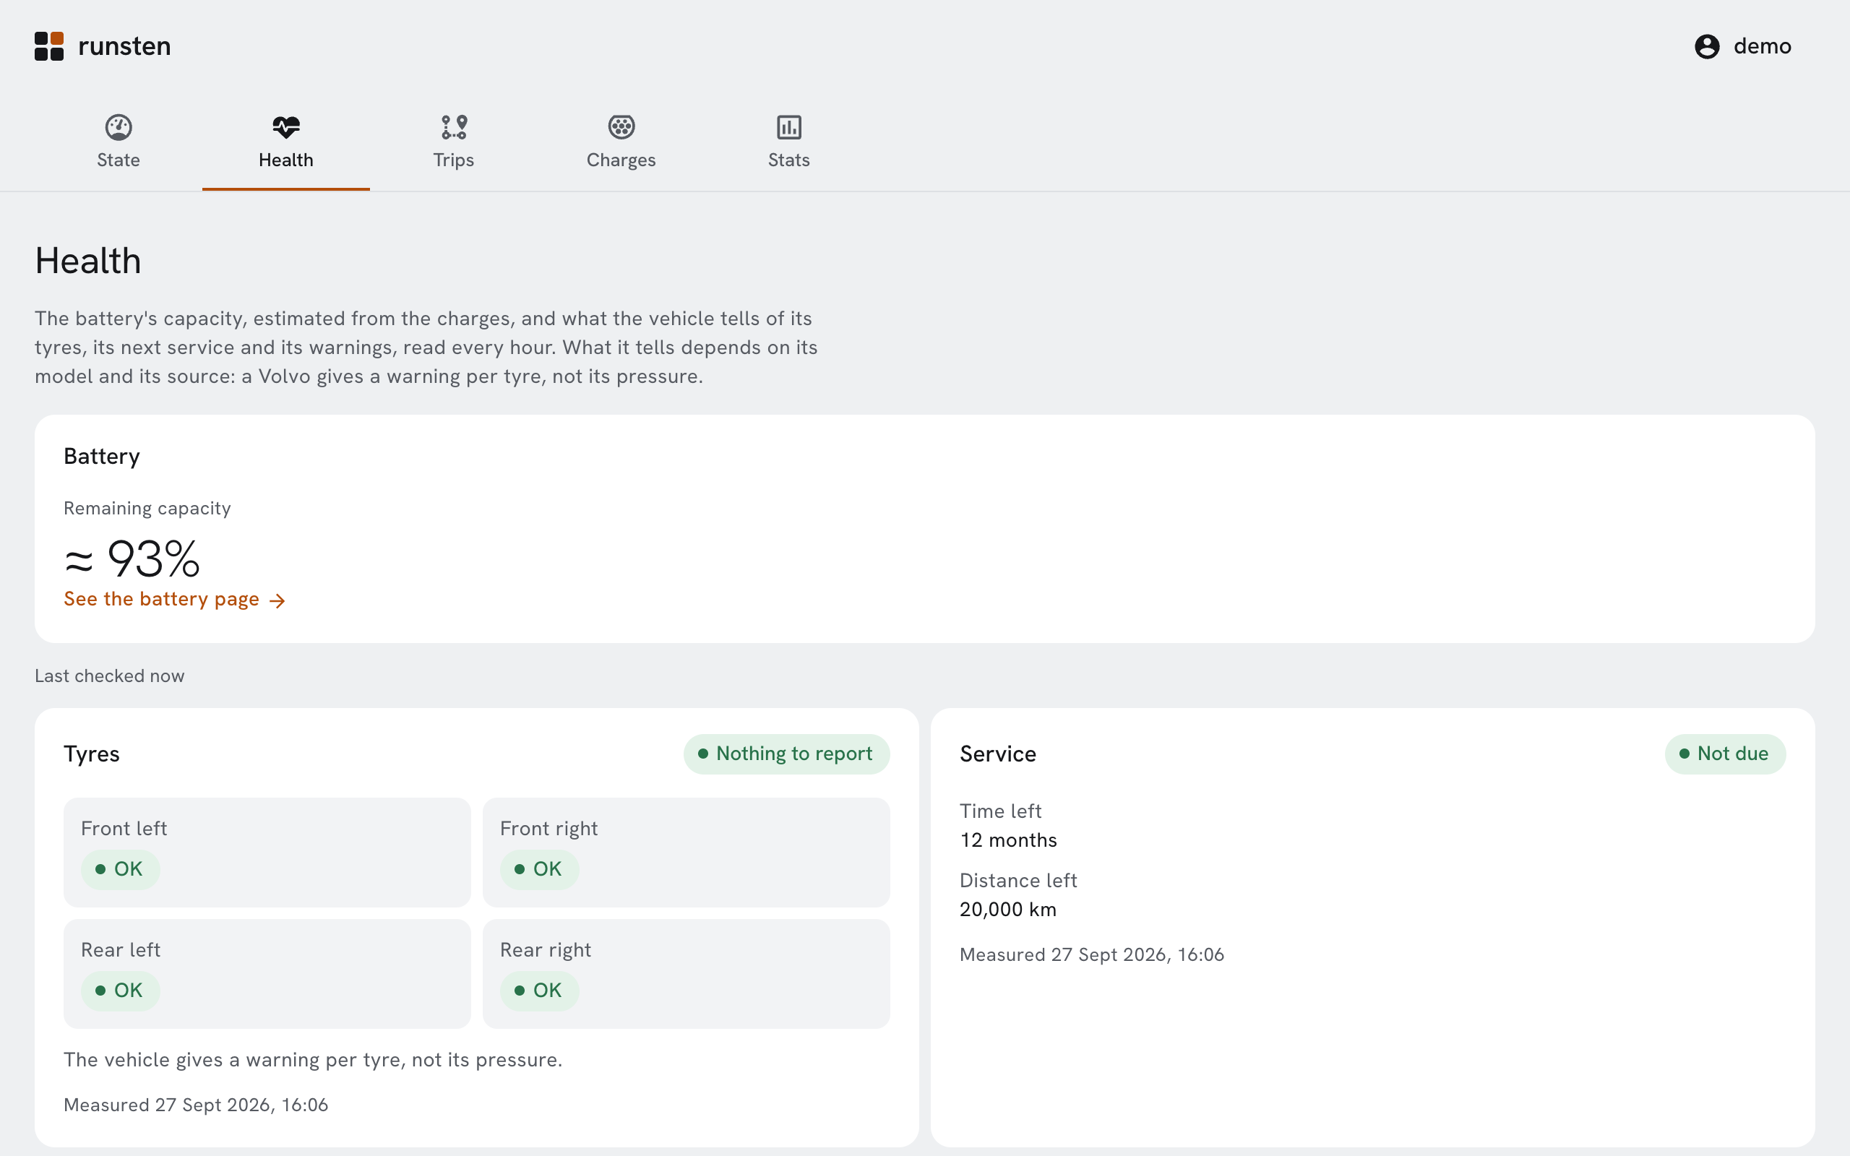1850x1156 pixels.
Task: Follow the See the battery page link
Action: (x=174, y=600)
